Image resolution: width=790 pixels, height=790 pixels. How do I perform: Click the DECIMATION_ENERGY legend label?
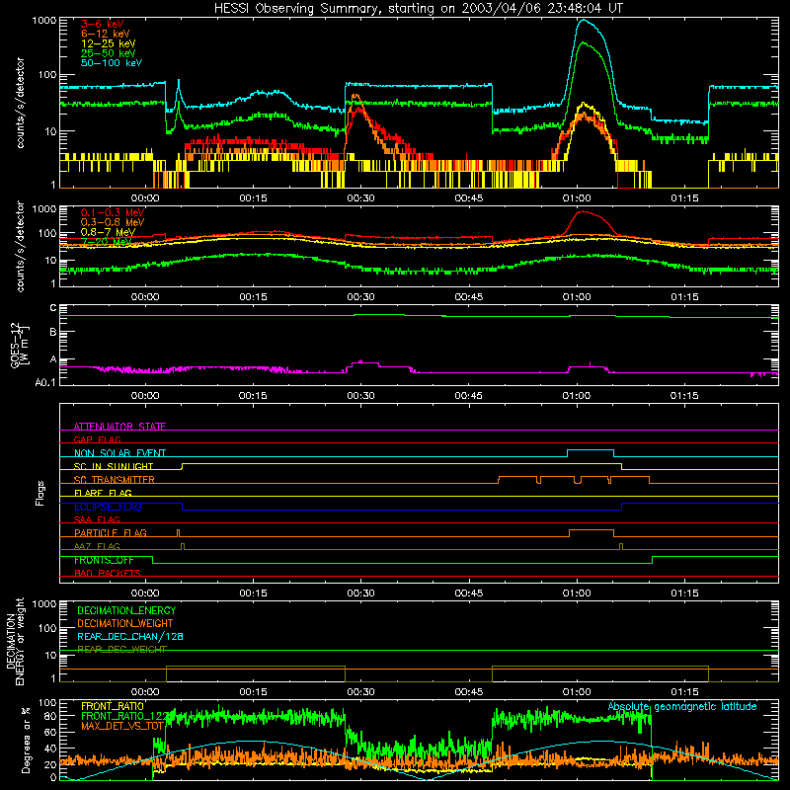126,610
